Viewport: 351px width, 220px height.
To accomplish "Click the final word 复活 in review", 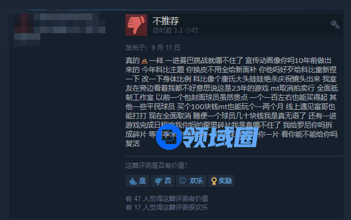I will pyautogui.click(x=133, y=143).
